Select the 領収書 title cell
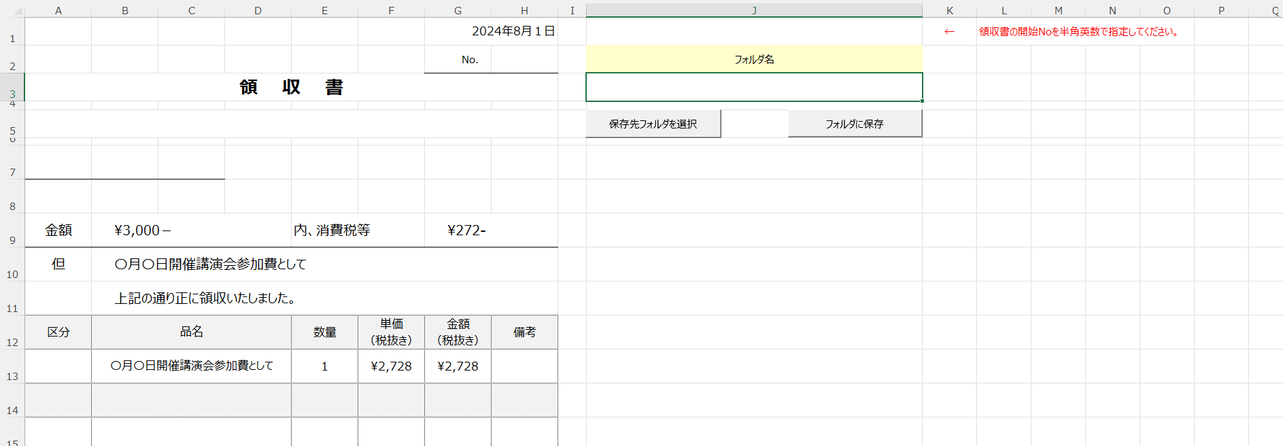1283x446 pixels. pos(291,87)
